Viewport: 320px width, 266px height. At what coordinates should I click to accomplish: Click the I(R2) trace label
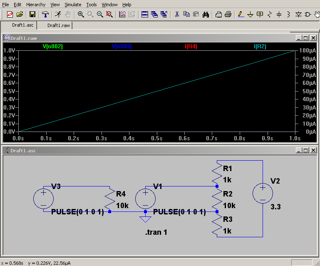click(260, 47)
